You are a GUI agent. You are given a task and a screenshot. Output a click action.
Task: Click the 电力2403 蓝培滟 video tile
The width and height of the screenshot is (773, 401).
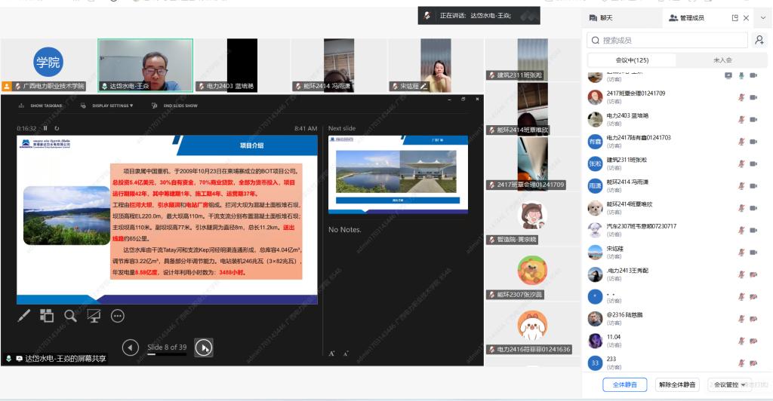[x=242, y=65]
